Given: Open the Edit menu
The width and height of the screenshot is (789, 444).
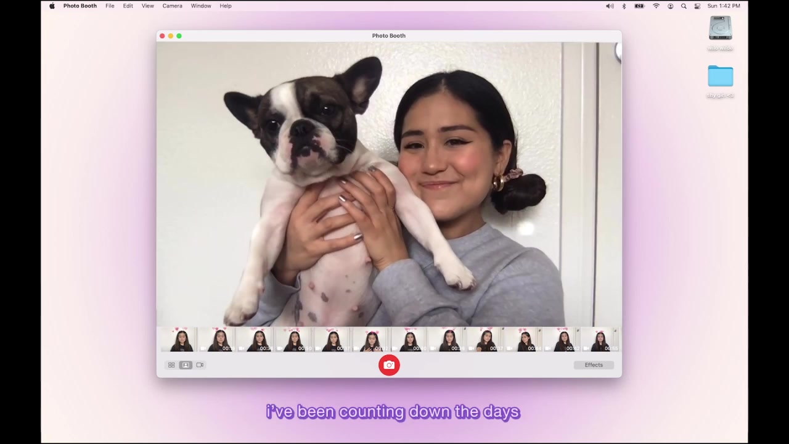Looking at the screenshot, I should point(128,6).
